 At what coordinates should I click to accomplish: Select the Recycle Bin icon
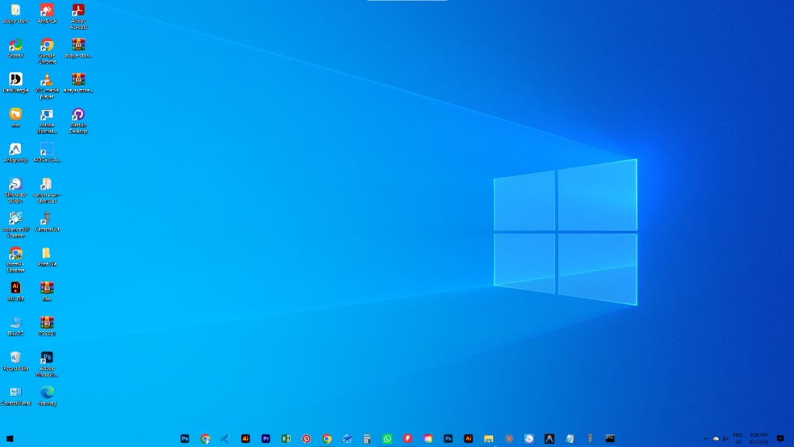coord(16,362)
